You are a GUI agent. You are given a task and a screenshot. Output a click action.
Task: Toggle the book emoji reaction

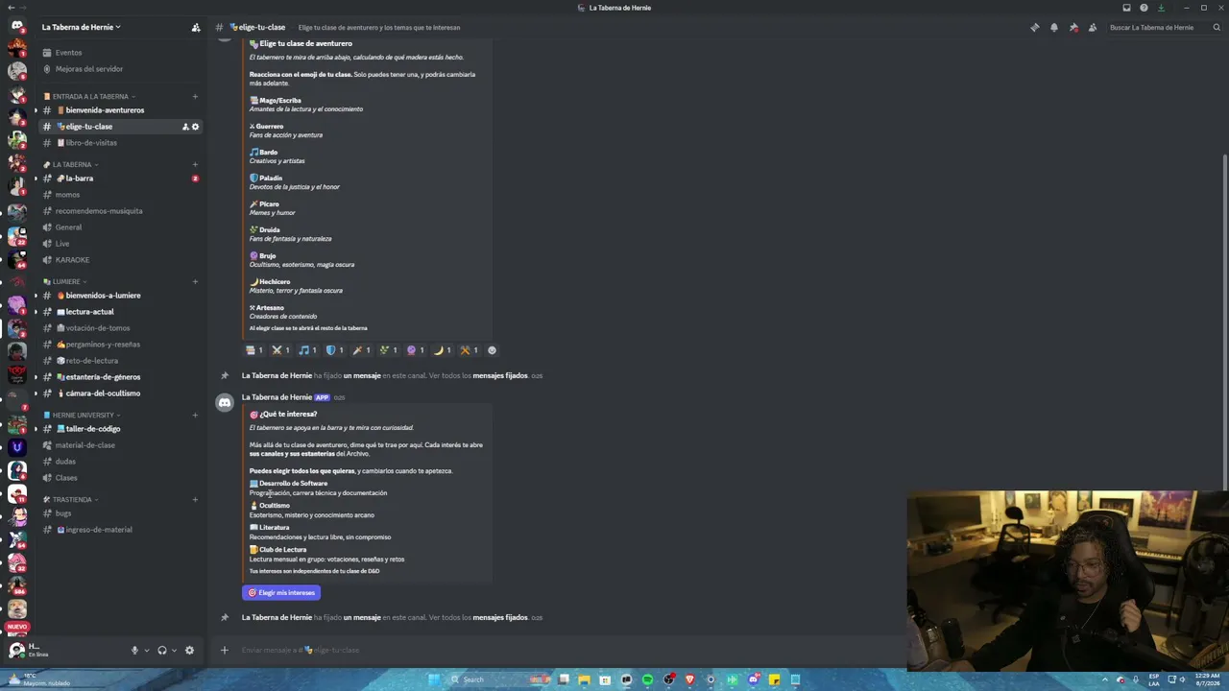[x=254, y=350]
